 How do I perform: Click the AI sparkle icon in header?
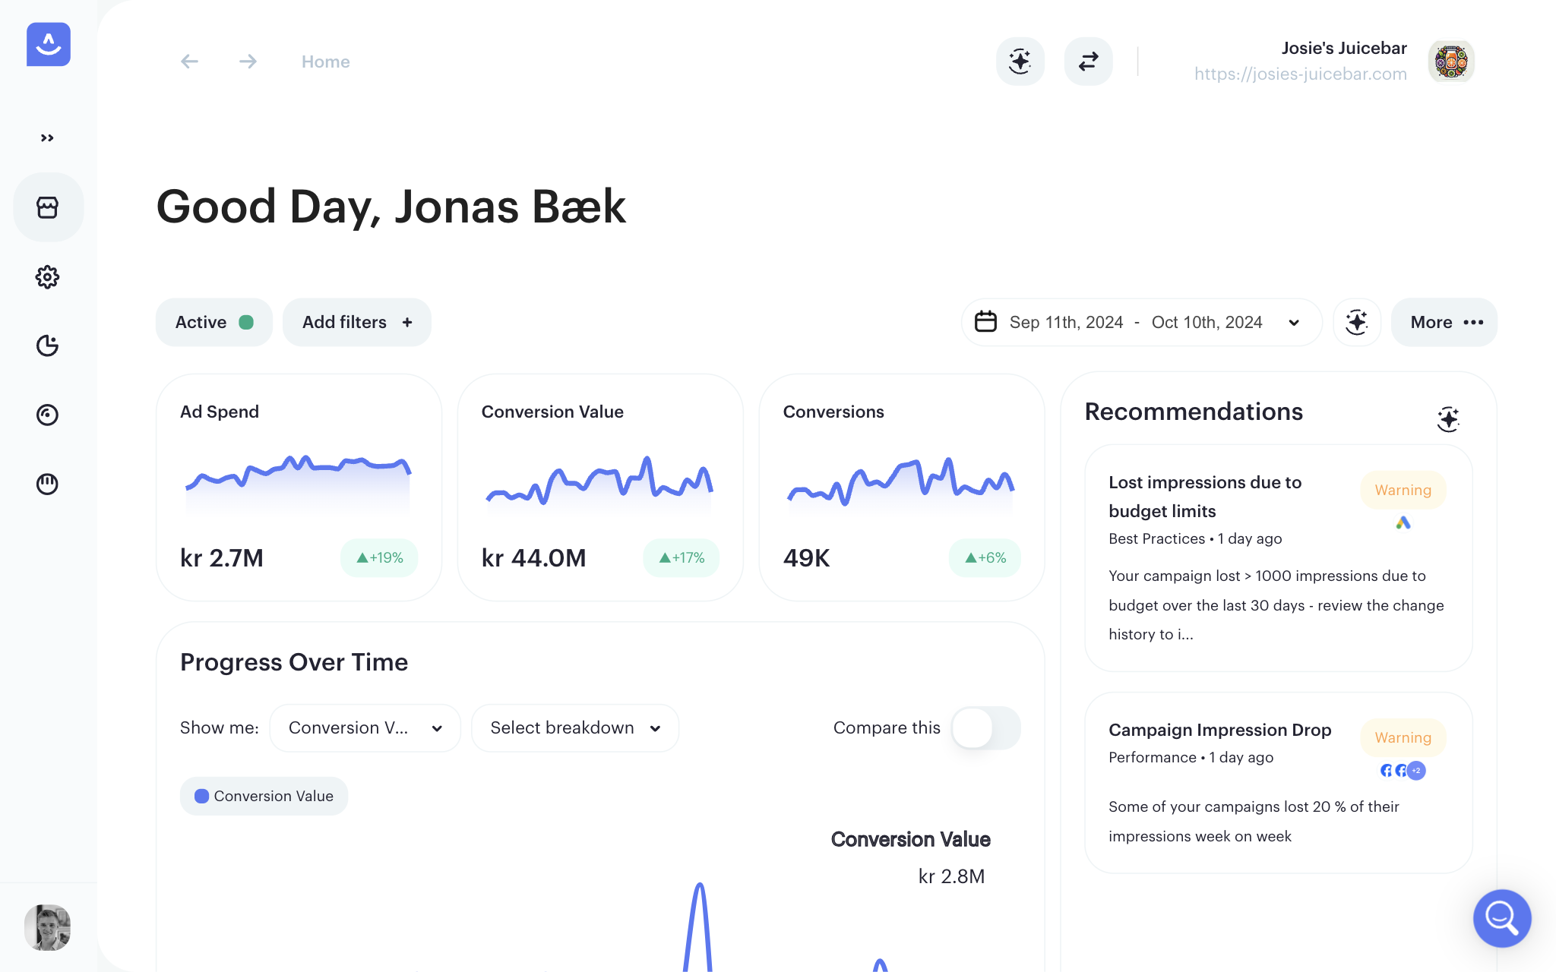[x=1020, y=62]
